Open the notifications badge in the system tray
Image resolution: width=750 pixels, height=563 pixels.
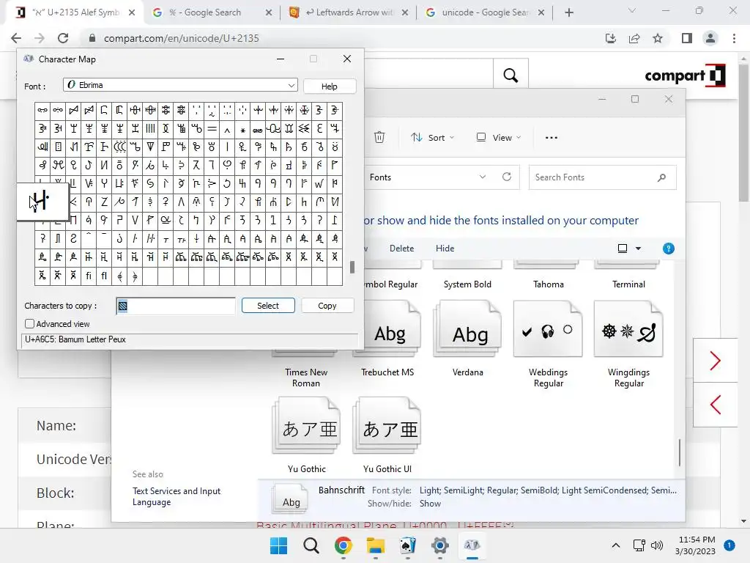tap(729, 545)
